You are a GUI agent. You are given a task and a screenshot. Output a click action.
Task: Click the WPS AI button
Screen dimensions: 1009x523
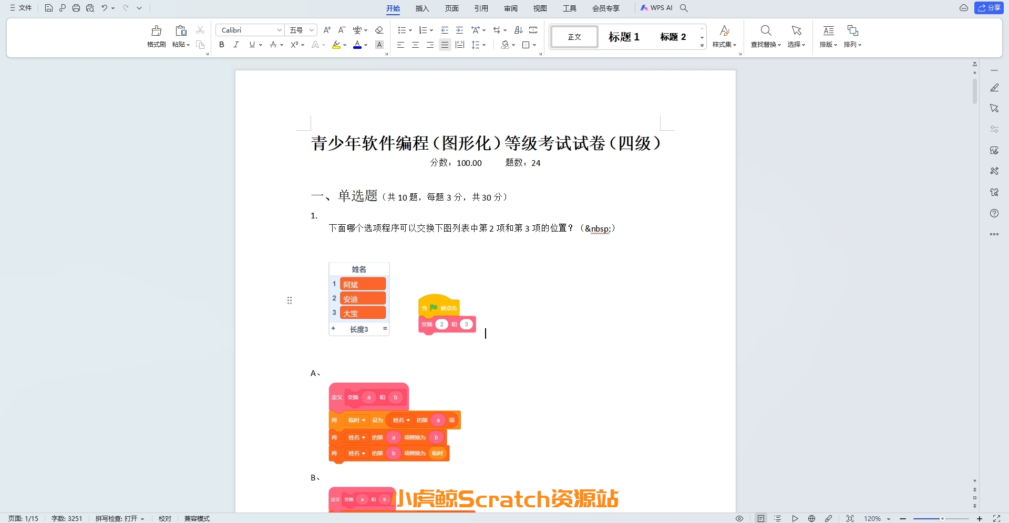click(656, 8)
